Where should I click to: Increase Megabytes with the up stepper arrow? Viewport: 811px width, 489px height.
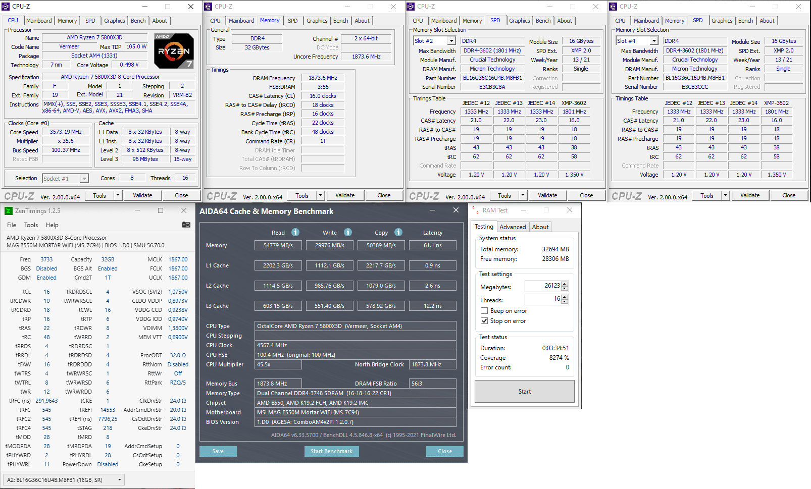[565, 284]
